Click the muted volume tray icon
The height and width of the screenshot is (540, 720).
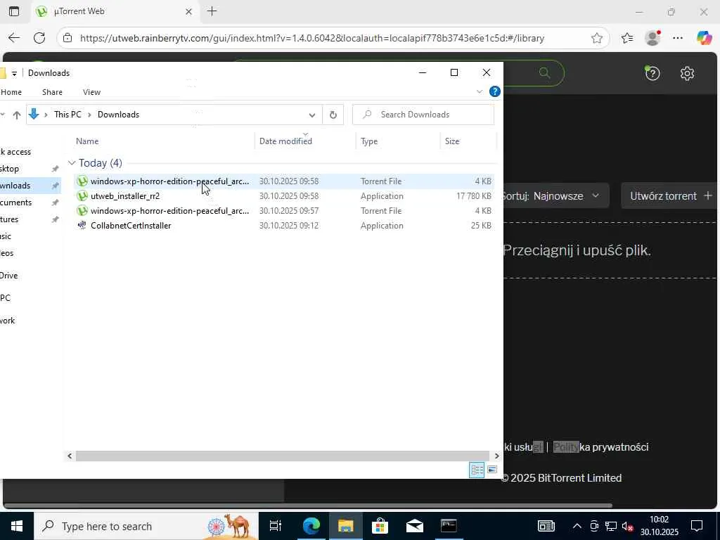(627, 526)
